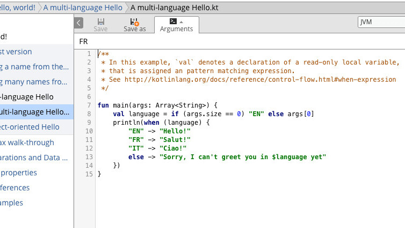Open the 'a name from the...' sidebar example
The width and height of the screenshot is (405, 228).
[x=34, y=67]
